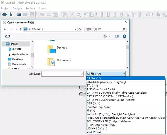167x135 pixels.
Task: Choose CATIA V5 3D file filter
Action: [x=126, y=96]
